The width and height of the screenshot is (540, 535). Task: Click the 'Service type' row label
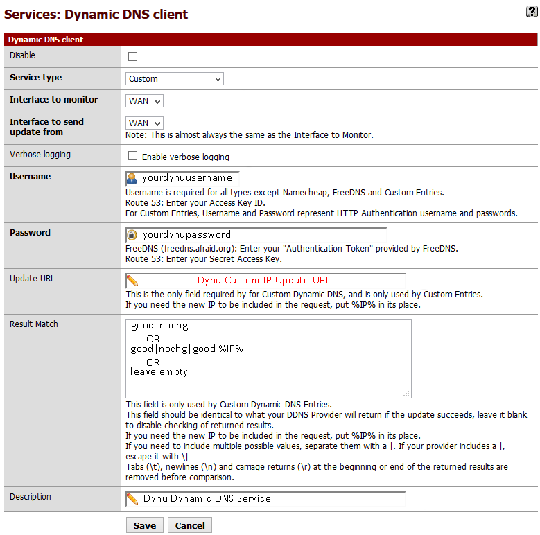(x=36, y=78)
